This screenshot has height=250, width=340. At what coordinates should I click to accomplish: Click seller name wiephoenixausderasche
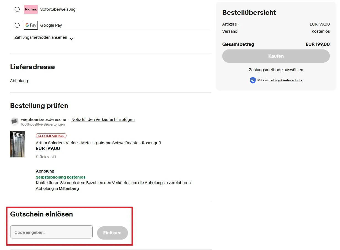coord(43,120)
